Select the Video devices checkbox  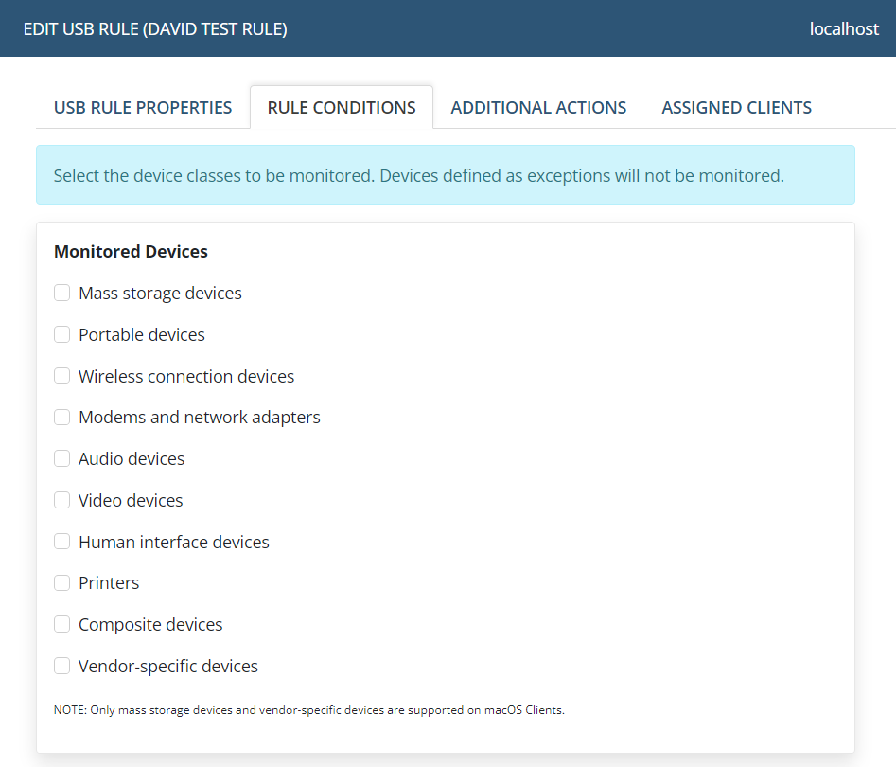click(x=62, y=500)
